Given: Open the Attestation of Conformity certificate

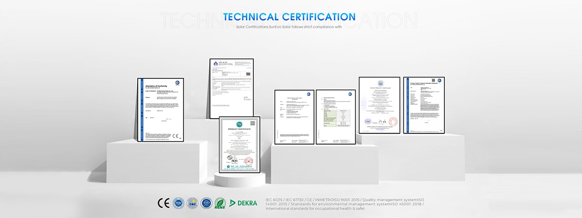Looking at the screenshot, I should (x=162, y=110).
